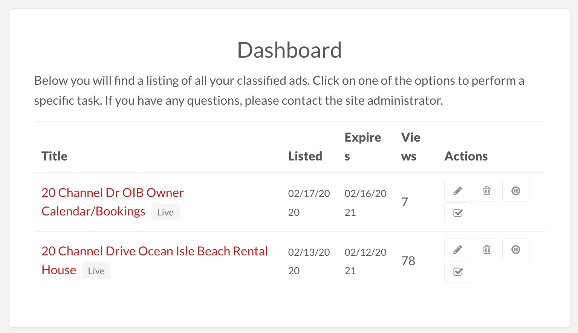Click the Listed column header
This screenshot has height=333, width=578.
[x=305, y=156]
